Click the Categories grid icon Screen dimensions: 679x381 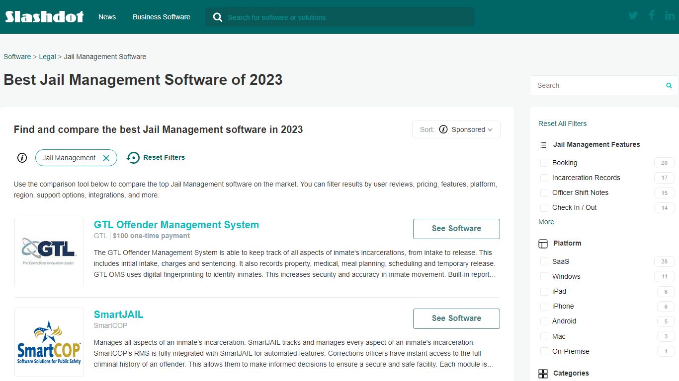[x=543, y=374]
